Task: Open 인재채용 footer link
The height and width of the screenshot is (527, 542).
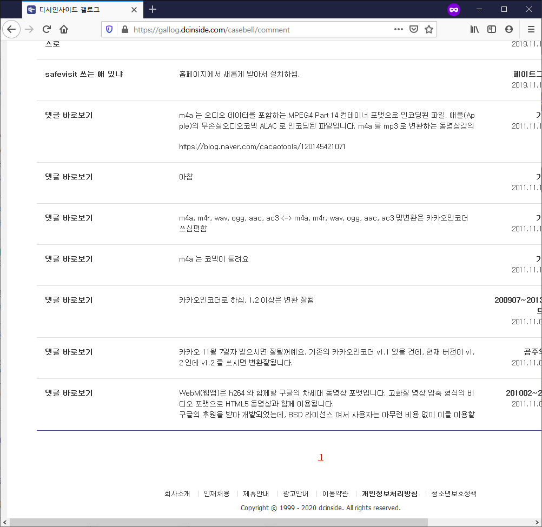Action: 217,494
